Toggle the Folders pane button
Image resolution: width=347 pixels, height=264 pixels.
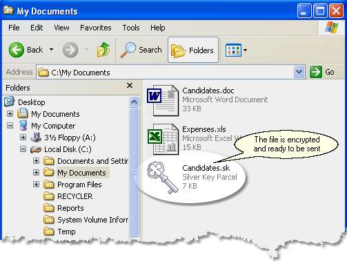193,50
